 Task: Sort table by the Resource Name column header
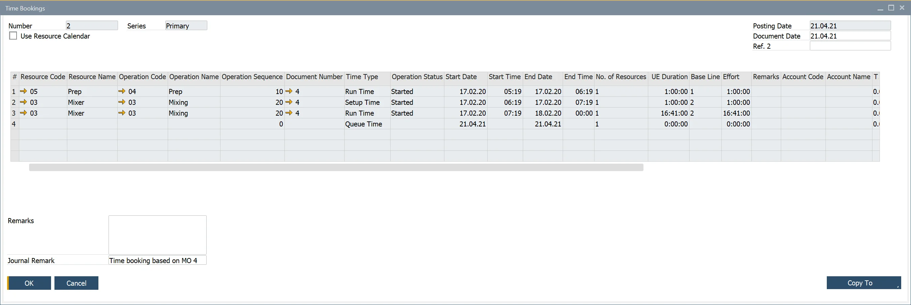pyautogui.click(x=92, y=77)
